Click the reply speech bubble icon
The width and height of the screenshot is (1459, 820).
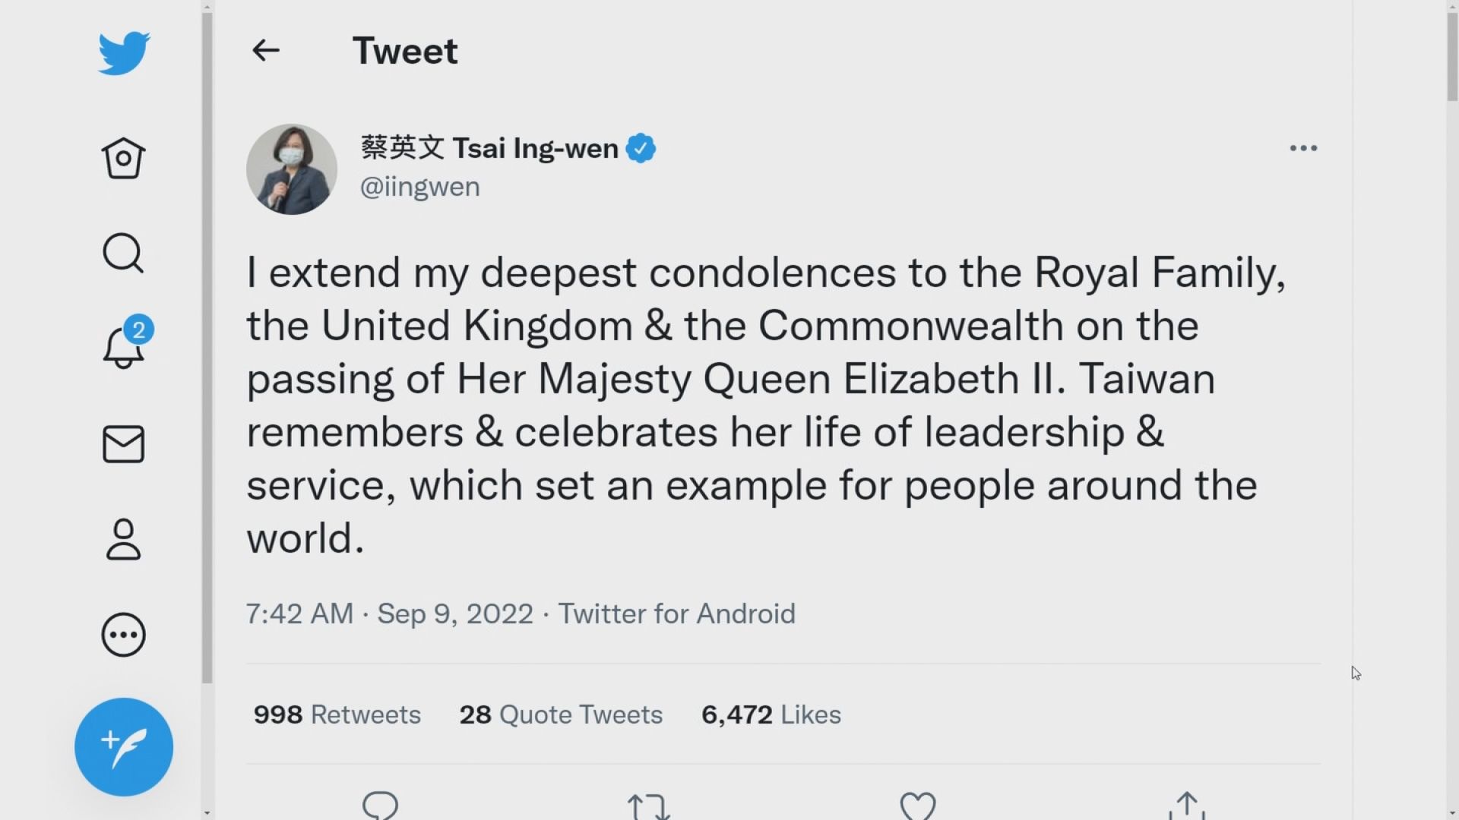[380, 805]
